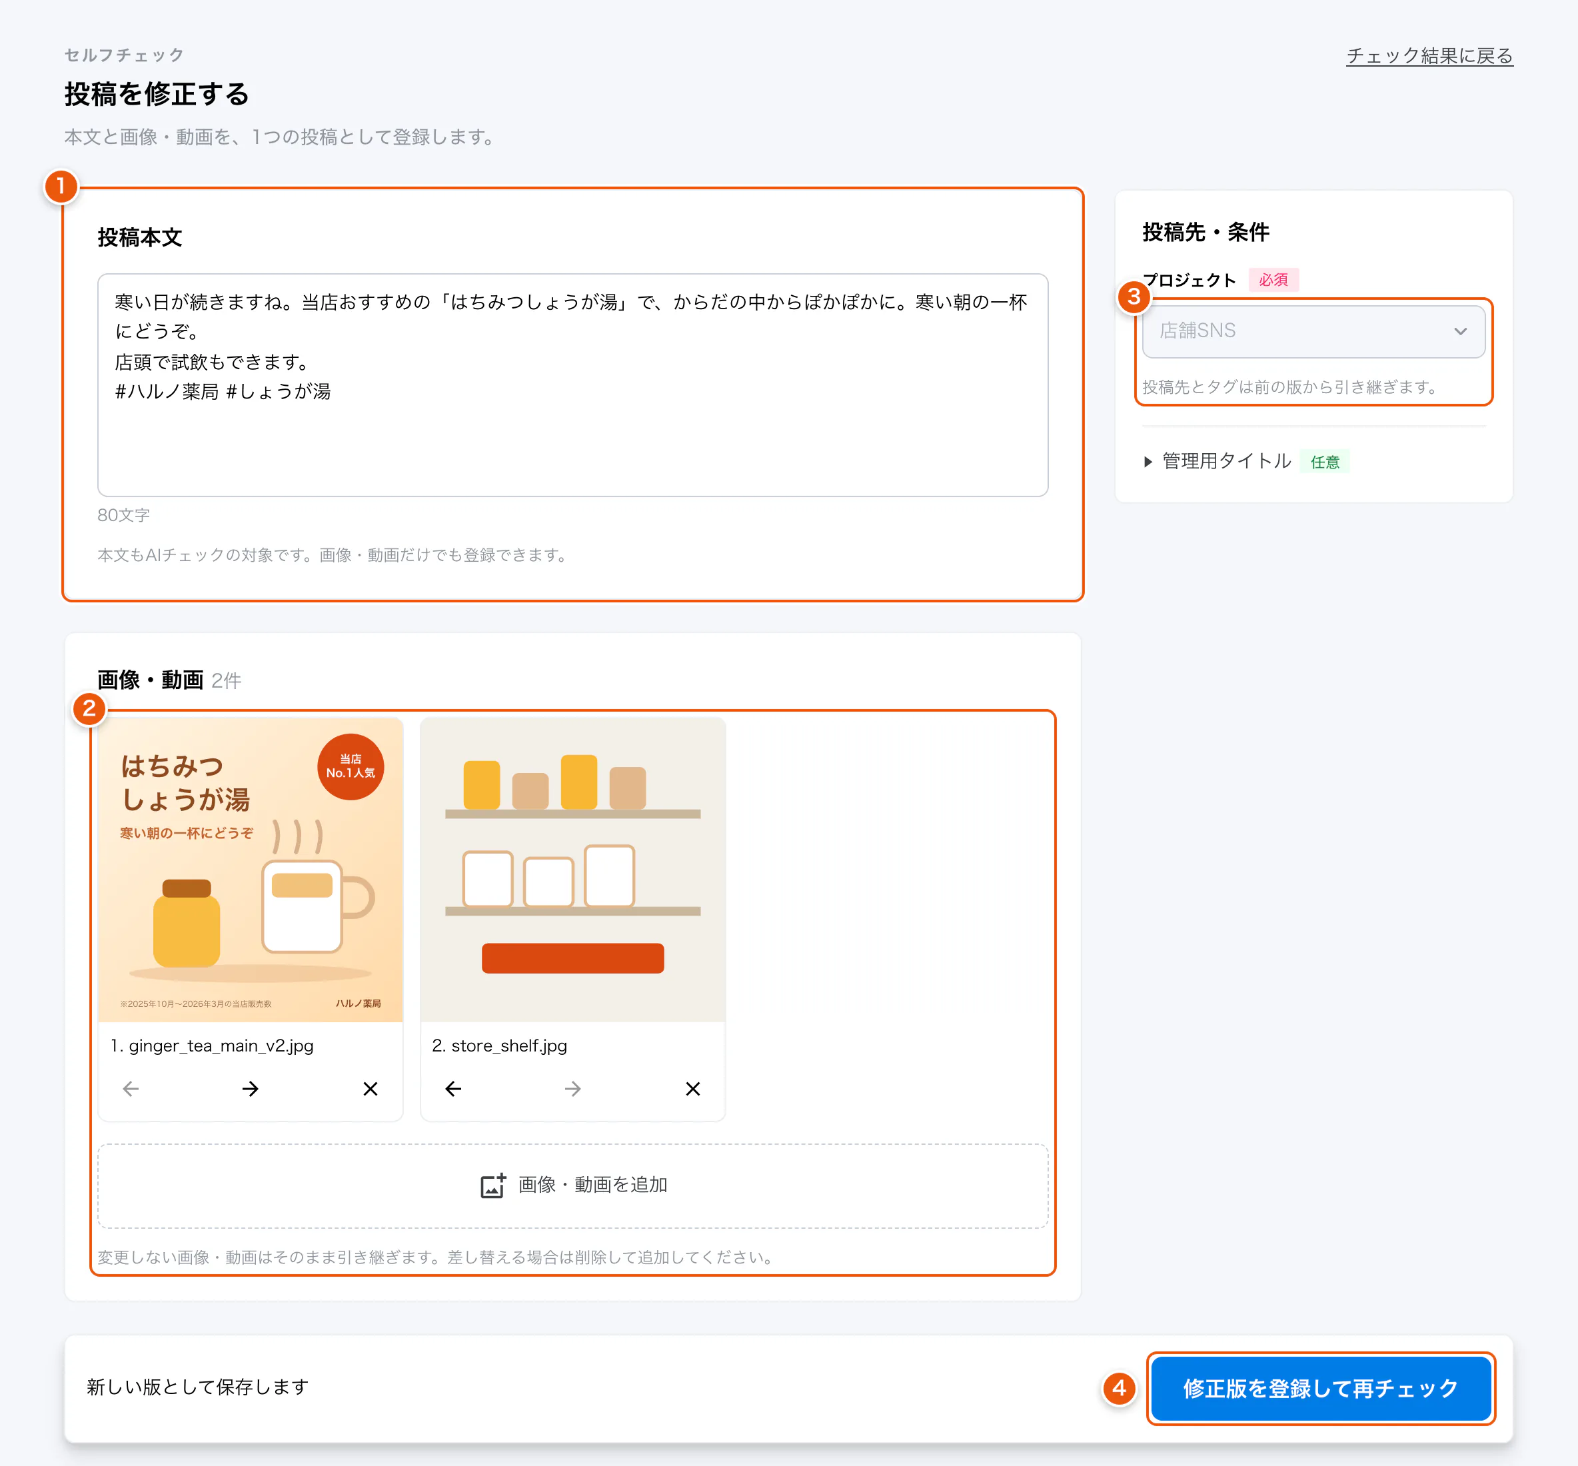Open the store shelf image thumbnail
1578x1466 pixels.
[x=572, y=870]
